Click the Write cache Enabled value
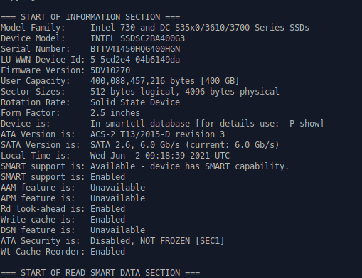This screenshot has width=362, height=278. pyautogui.click(x=108, y=220)
